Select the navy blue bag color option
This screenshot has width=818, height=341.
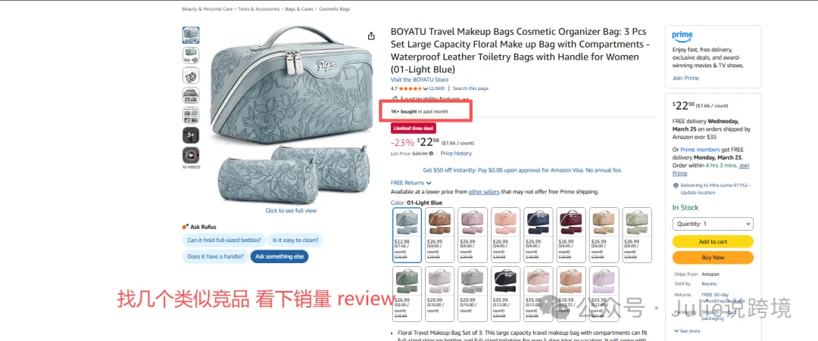(537, 235)
